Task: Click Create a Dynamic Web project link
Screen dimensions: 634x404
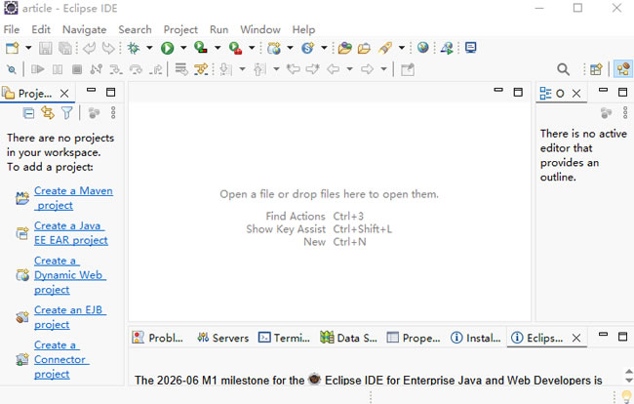Action: click(68, 275)
